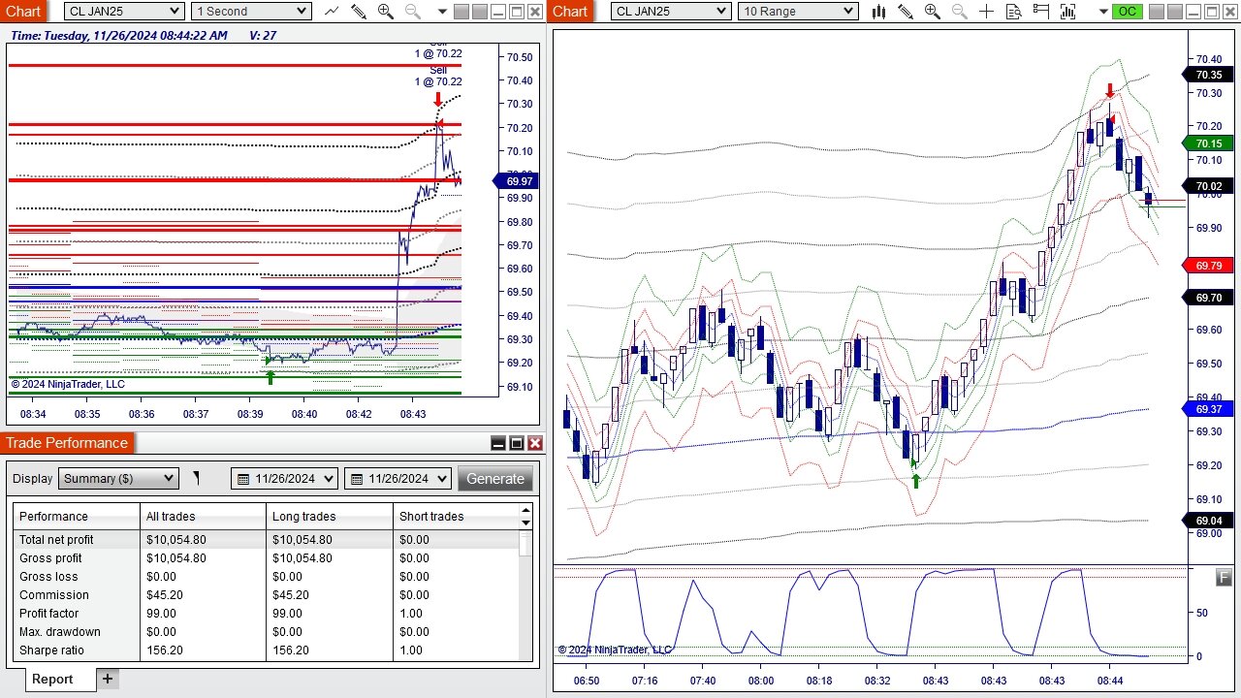
Task: Open the instrument dropdown CL JAN25 on the left chart
Action: tap(124, 11)
